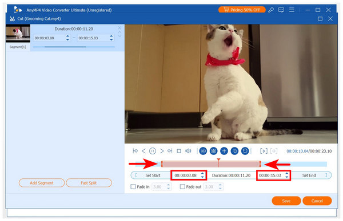This screenshot has height=221, width=343.
Task: Increase the Fade in duration stepper
Action: tap(169, 185)
